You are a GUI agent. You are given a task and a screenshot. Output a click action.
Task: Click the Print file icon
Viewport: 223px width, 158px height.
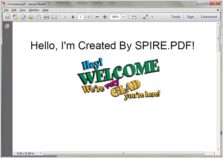click(x=46, y=17)
